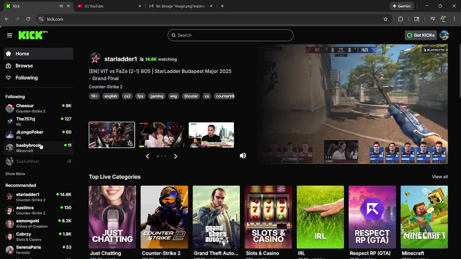Select first featured stream thumbnail

coord(112,135)
